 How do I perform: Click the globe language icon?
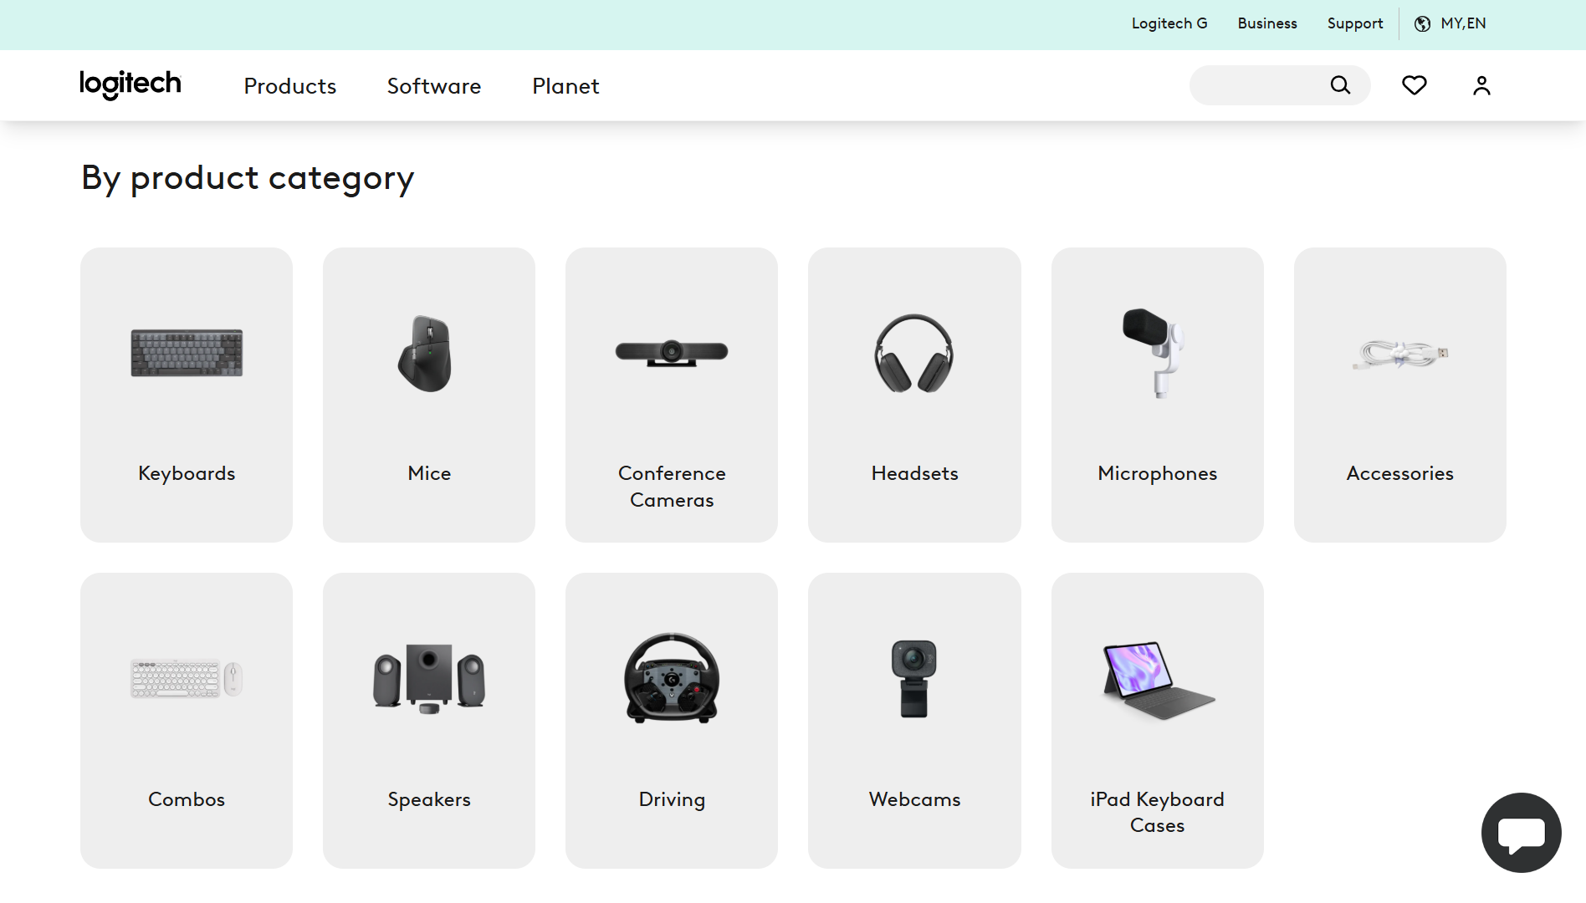1421,23
